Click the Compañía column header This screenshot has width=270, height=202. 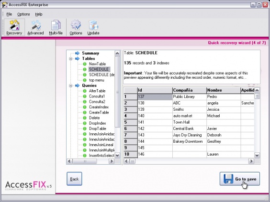(190, 90)
